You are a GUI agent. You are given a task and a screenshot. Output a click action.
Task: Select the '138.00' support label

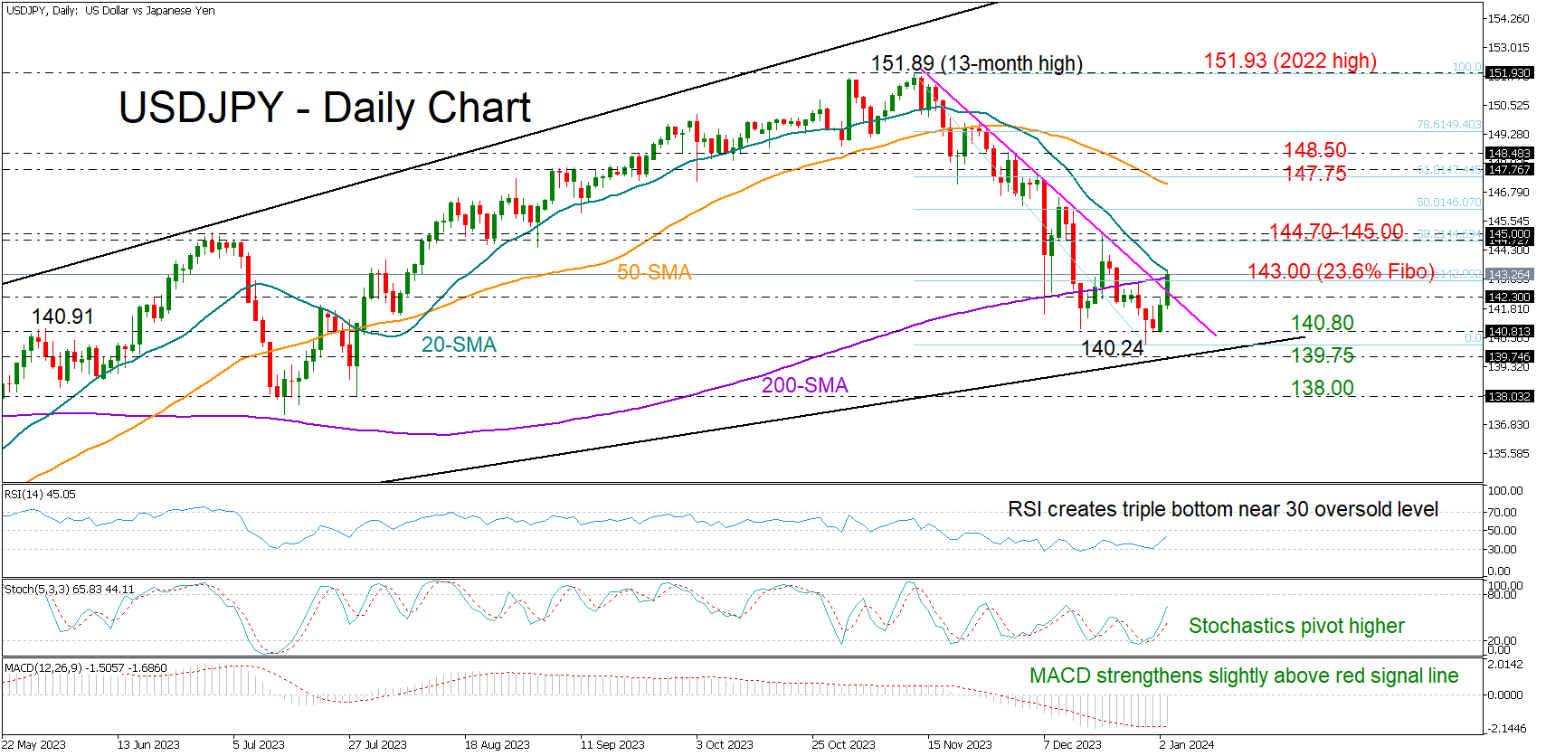tap(1322, 388)
